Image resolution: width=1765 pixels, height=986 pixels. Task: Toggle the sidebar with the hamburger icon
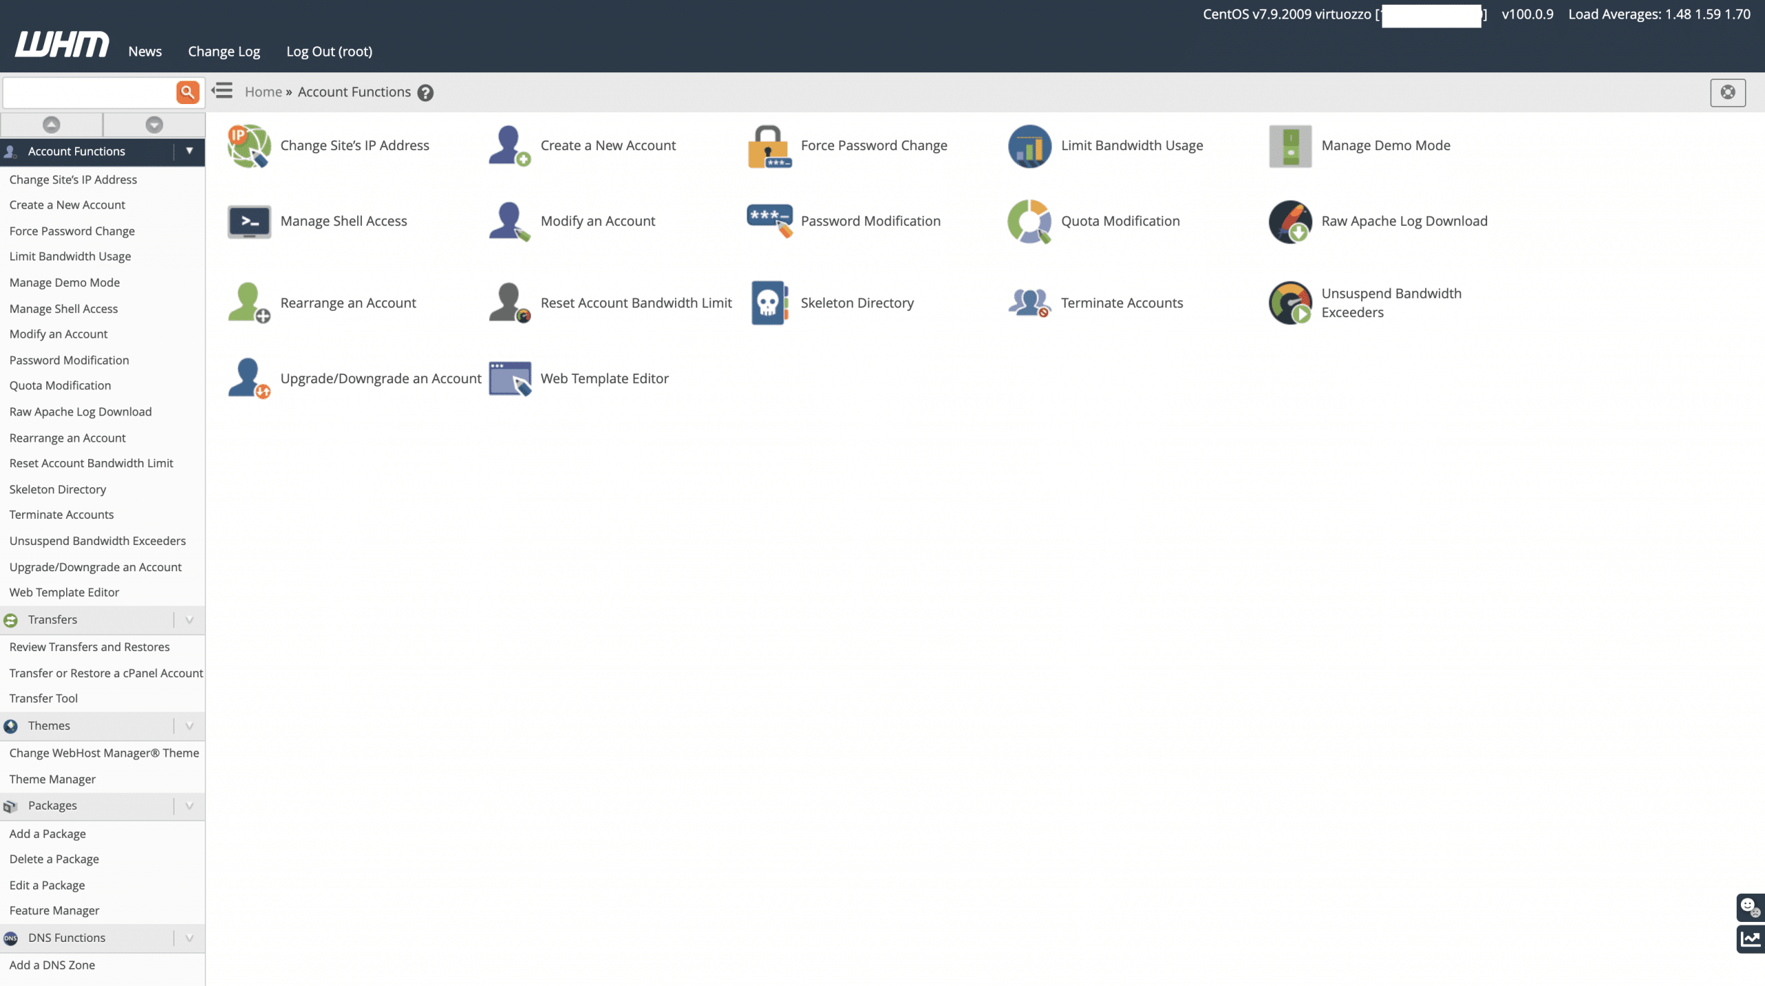click(222, 91)
